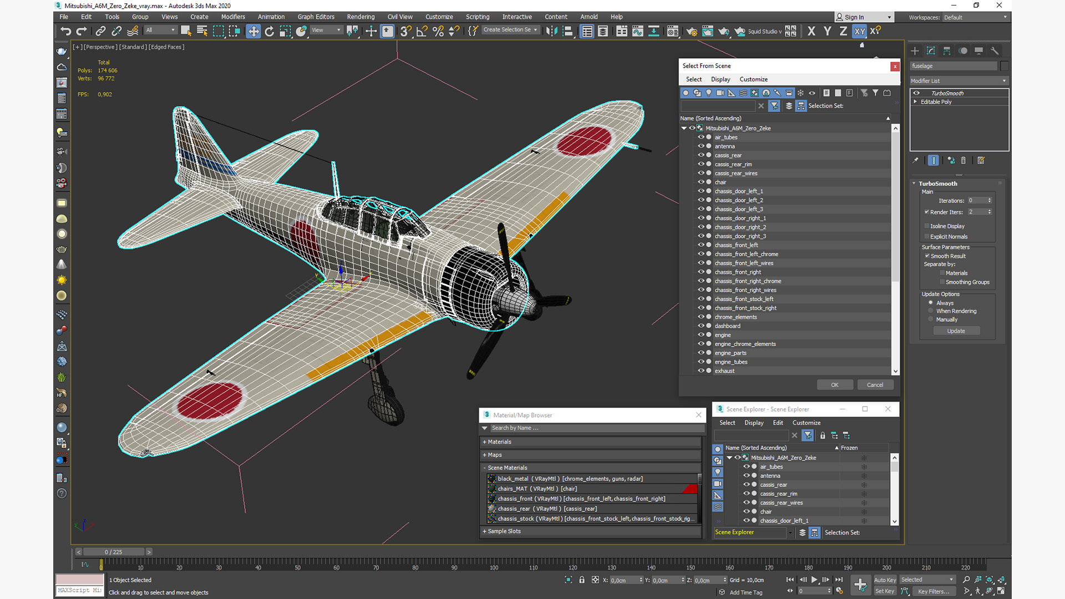This screenshot has height=599, width=1065.
Task: Toggle the Angle Snap tool
Action: (x=422, y=31)
